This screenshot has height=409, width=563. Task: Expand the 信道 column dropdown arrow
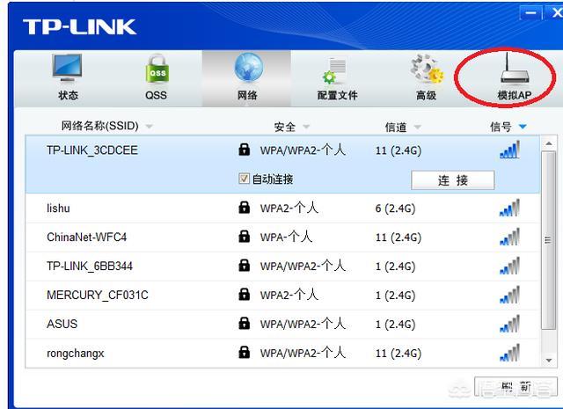(x=417, y=128)
